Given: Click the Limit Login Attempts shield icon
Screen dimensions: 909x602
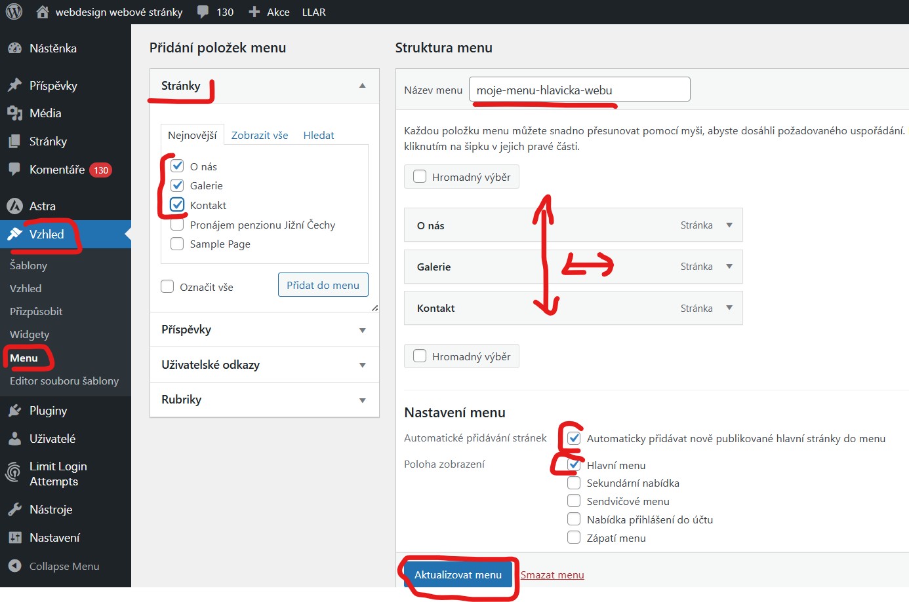Looking at the screenshot, I should coord(14,473).
